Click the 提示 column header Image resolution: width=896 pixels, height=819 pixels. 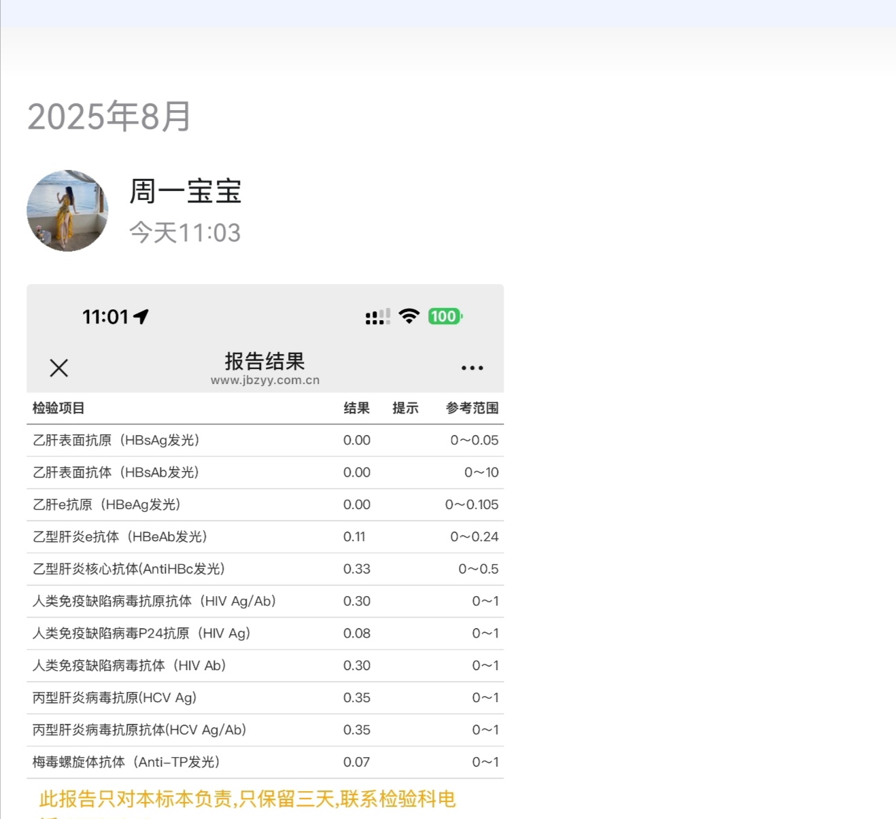point(405,408)
